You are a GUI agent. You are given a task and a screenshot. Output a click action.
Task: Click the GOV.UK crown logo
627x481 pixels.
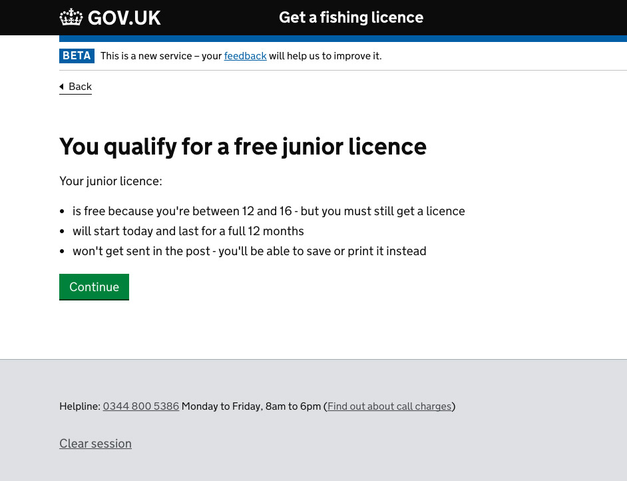point(69,17)
